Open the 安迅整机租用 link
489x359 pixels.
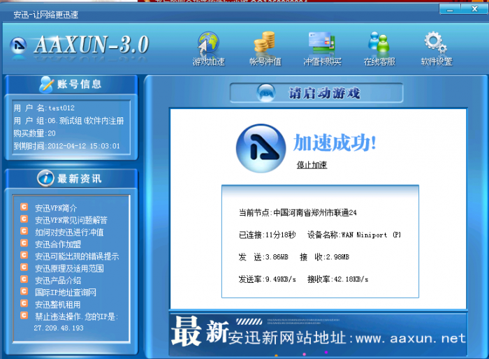tap(58, 305)
